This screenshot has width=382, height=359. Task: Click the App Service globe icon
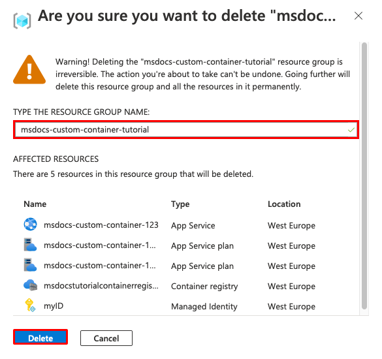pyautogui.click(x=30, y=225)
